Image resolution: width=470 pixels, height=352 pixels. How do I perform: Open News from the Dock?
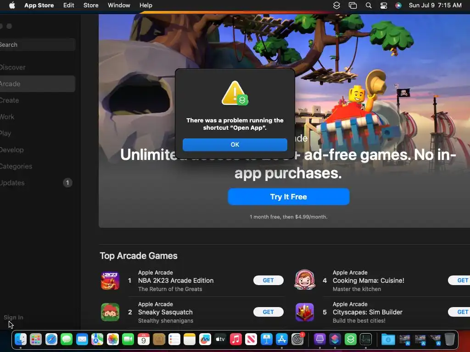tap(251, 339)
